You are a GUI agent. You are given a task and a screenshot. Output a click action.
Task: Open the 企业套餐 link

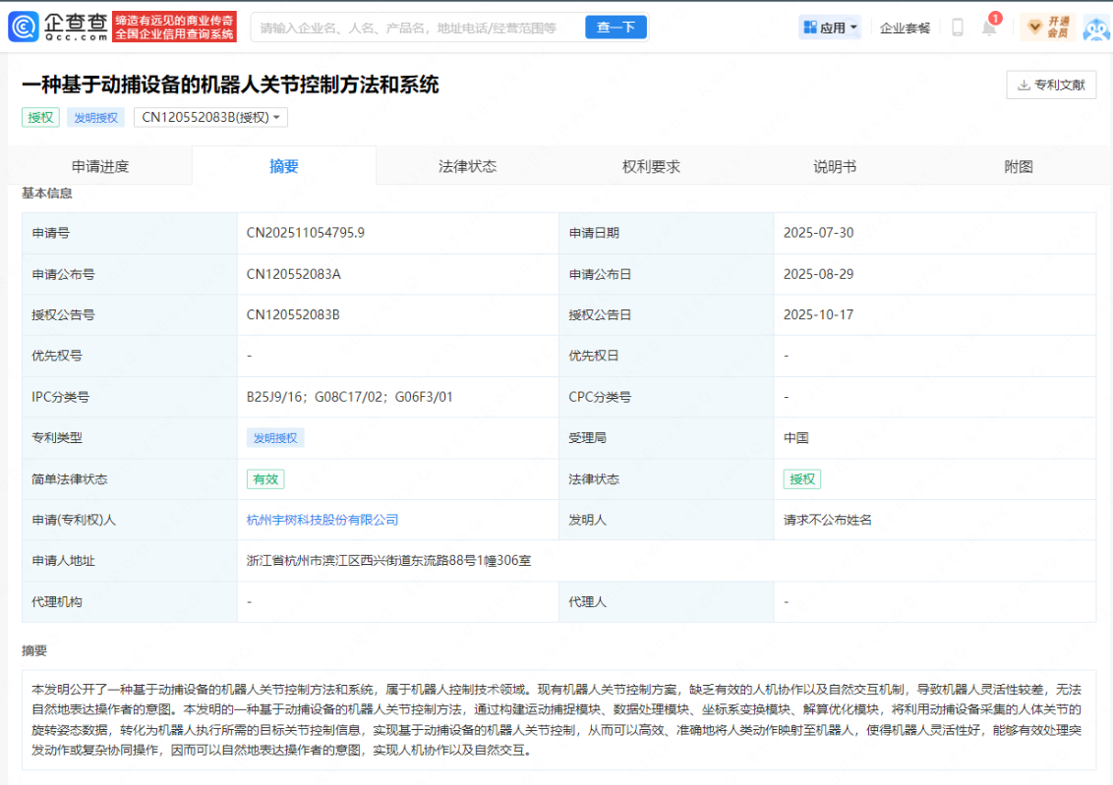pyautogui.click(x=905, y=28)
